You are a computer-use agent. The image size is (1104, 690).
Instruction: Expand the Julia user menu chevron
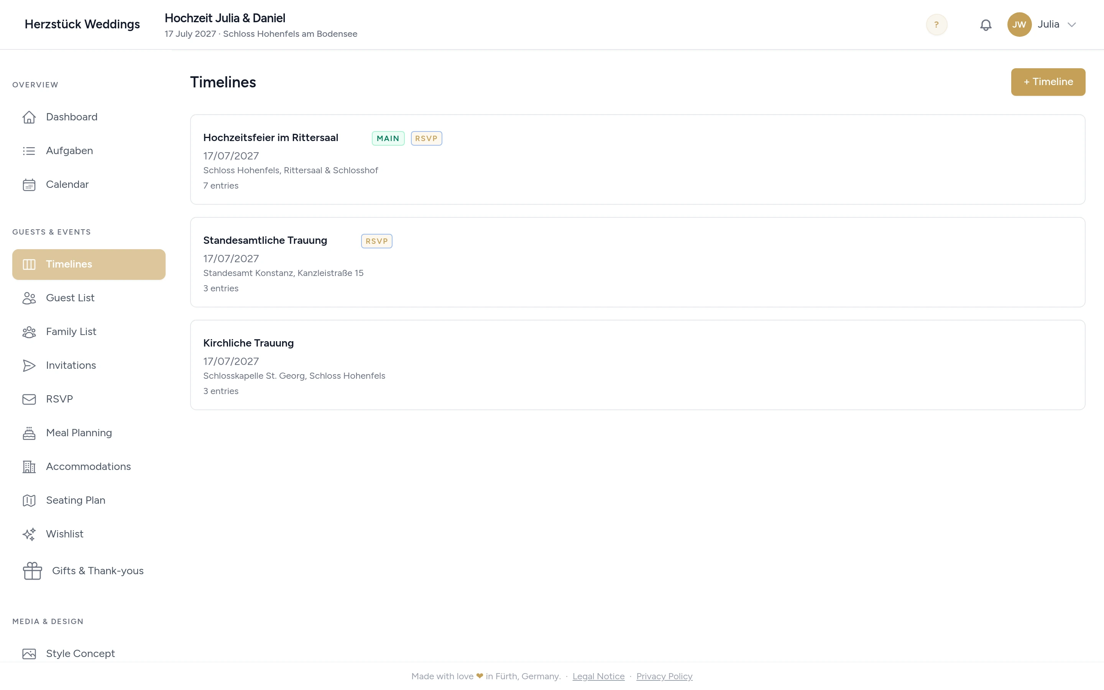(x=1072, y=25)
